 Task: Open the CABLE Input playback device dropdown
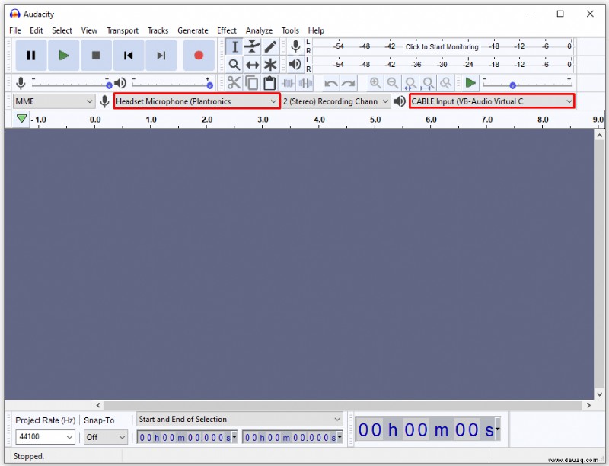[x=492, y=101]
